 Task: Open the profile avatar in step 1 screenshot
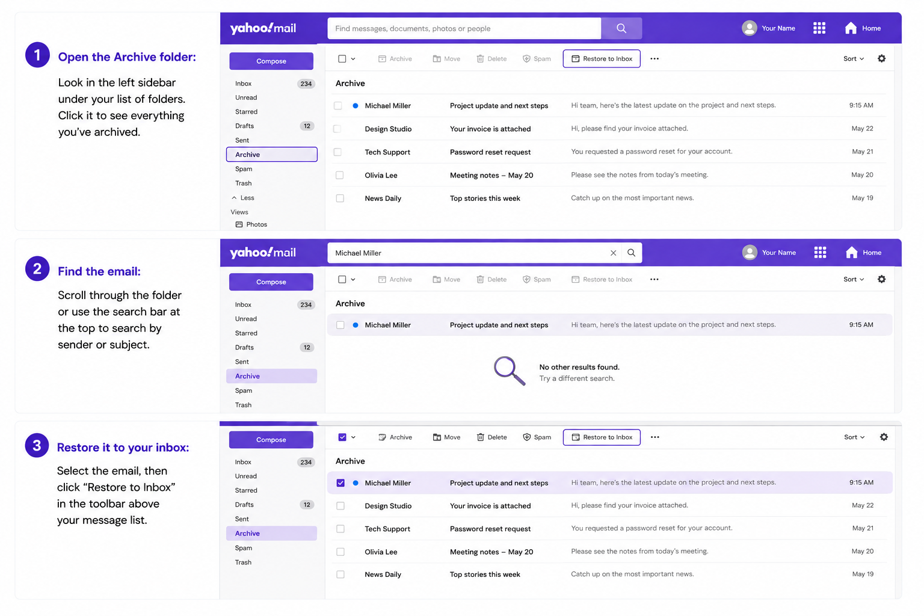click(750, 28)
